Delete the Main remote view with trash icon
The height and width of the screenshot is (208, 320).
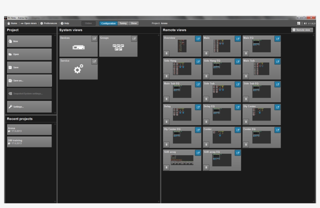click(206, 53)
